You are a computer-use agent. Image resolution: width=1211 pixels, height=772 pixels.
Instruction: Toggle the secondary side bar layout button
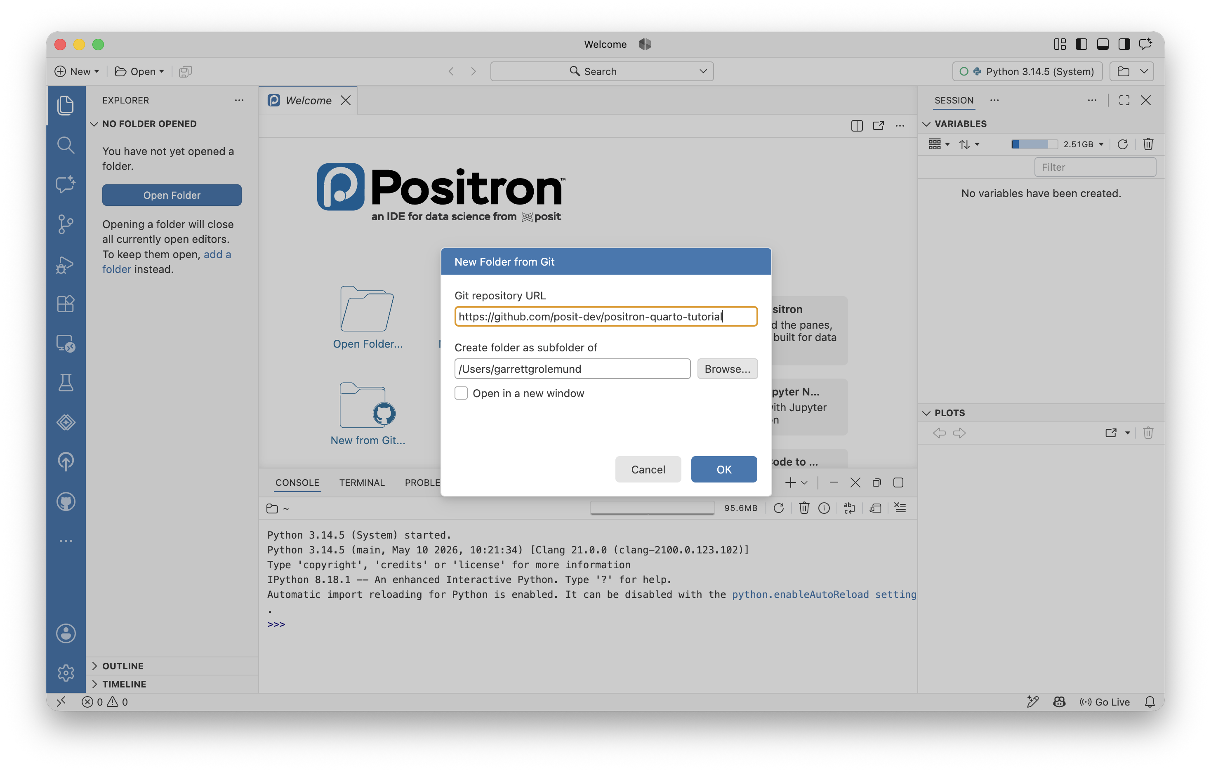click(x=1124, y=44)
